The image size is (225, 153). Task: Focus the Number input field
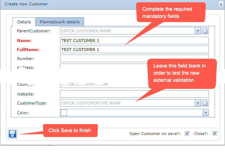134,58
